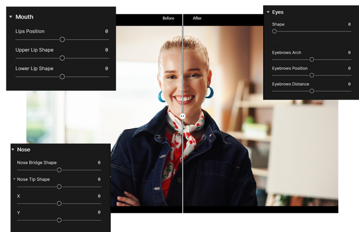359x232 pixels.
Task: Click the Eyebrows Distance label
Action: click(291, 84)
